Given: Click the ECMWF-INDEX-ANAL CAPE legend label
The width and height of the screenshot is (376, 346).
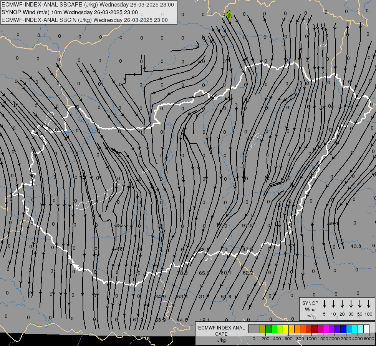Looking at the screenshot, I should point(221,331).
